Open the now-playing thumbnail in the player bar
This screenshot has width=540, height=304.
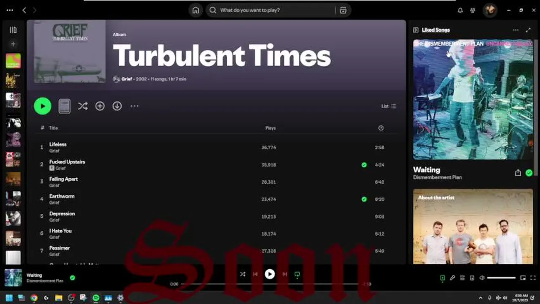point(13,278)
